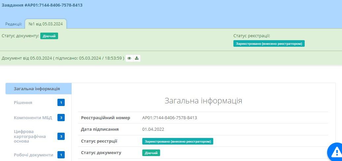
Task: Click the Діючий badge beside Статус документу header
Action: point(49,36)
